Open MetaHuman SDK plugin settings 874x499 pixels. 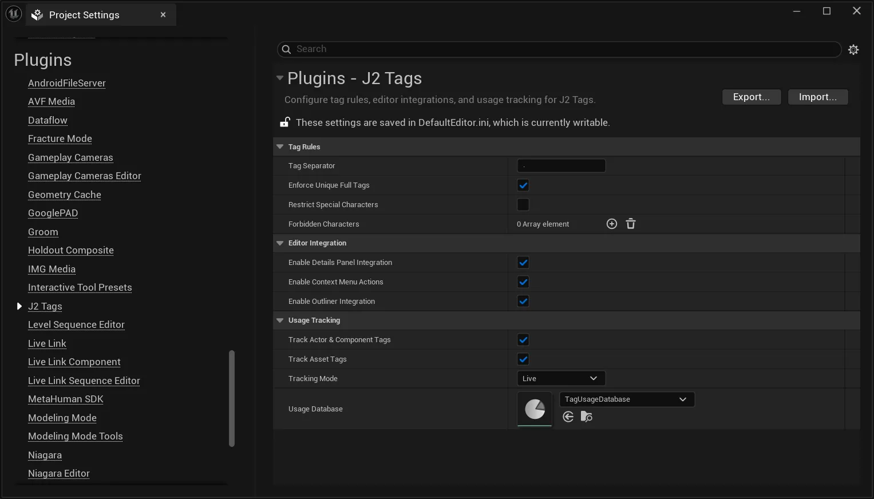66,399
